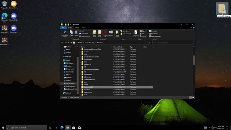Image resolution: width=231 pixels, height=130 pixels.
Task: Click Select none in ribbon
Action: 153,34
